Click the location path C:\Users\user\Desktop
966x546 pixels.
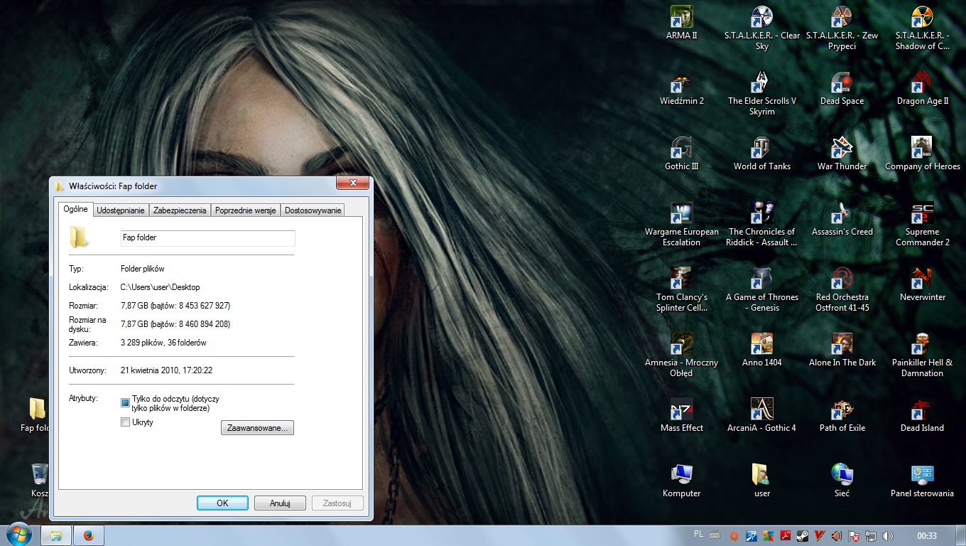161,287
